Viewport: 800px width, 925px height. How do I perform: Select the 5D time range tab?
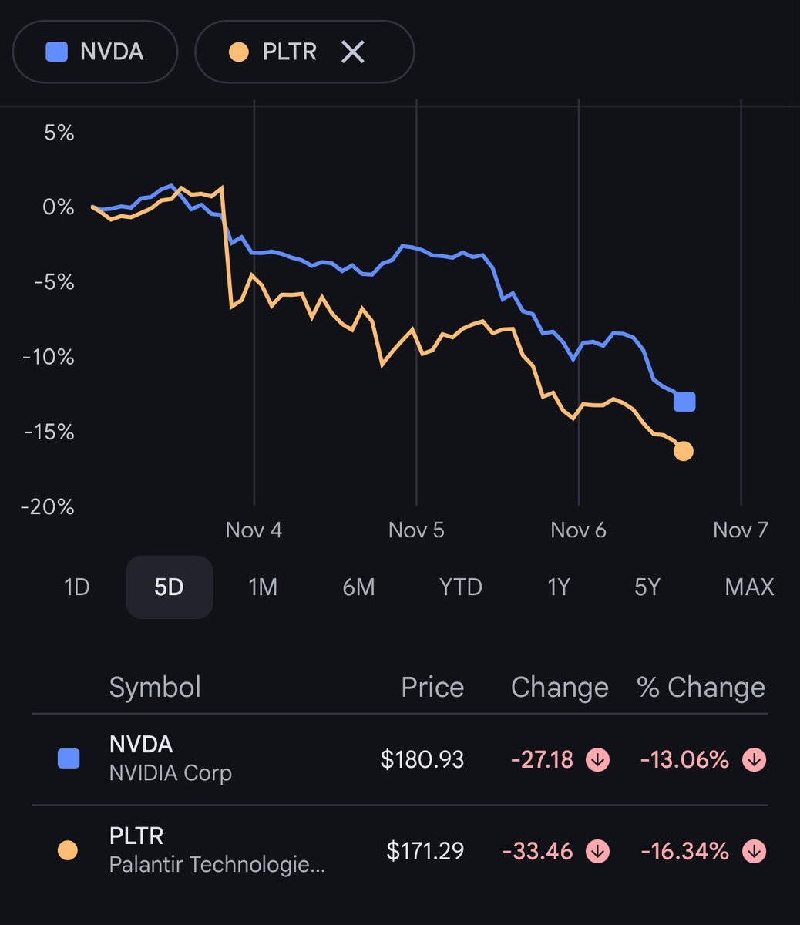169,587
